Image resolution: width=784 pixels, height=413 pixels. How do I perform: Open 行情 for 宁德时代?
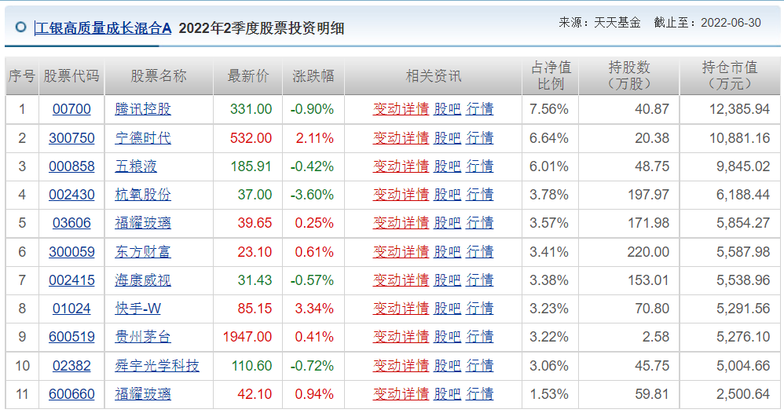(x=479, y=138)
